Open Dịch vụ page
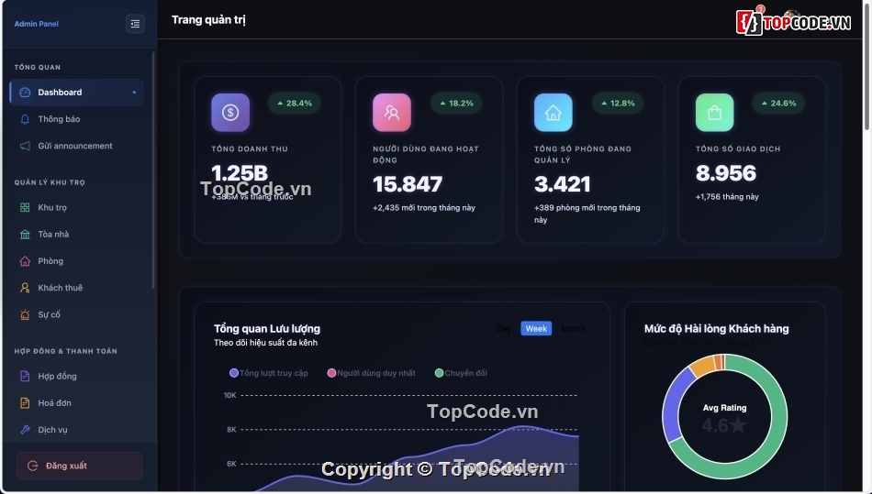The height and width of the screenshot is (494, 872). click(x=77, y=429)
